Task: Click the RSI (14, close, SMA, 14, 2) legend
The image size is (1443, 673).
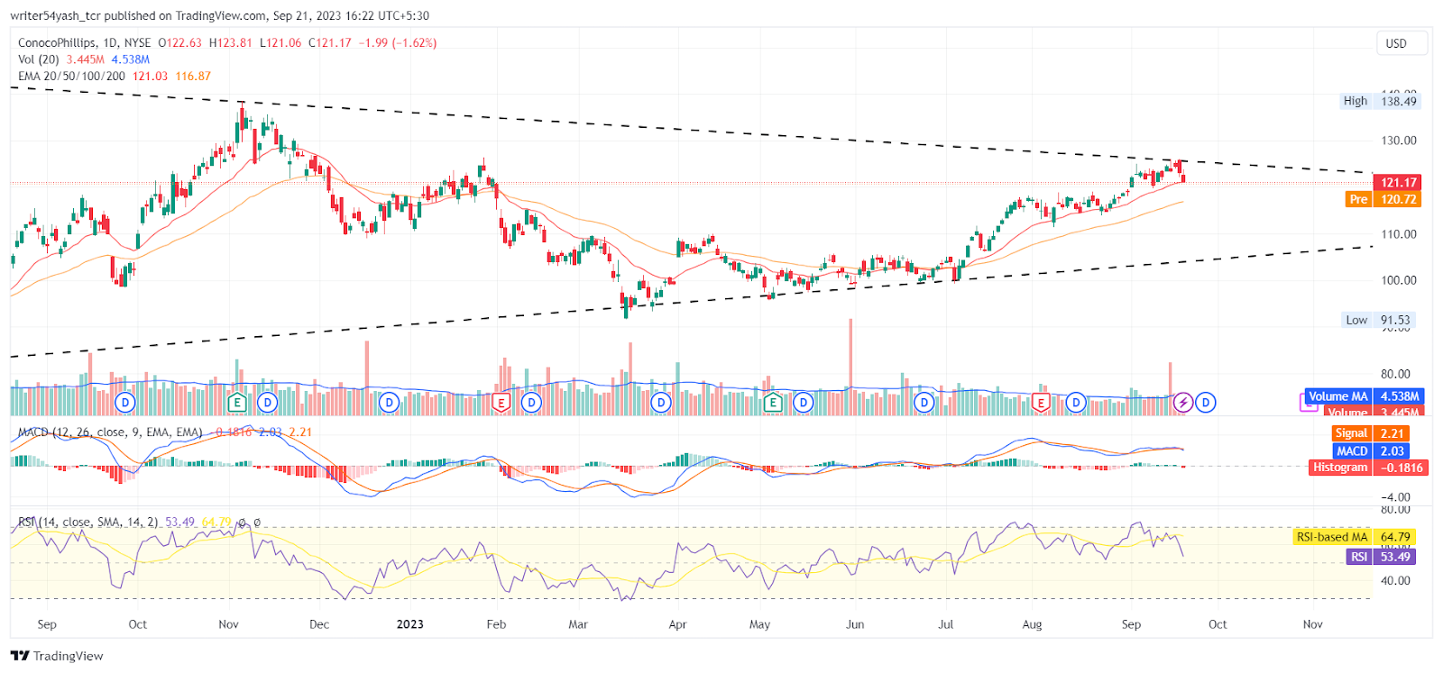Action: point(88,522)
